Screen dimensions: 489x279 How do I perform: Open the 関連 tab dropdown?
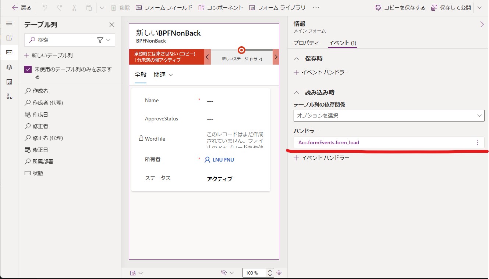(x=163, y=75)
